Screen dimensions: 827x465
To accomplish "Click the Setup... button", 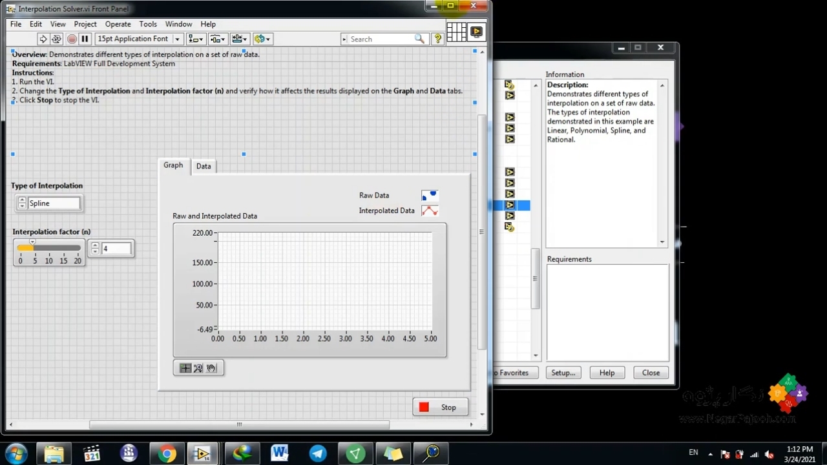I will (x=563, y=373).
